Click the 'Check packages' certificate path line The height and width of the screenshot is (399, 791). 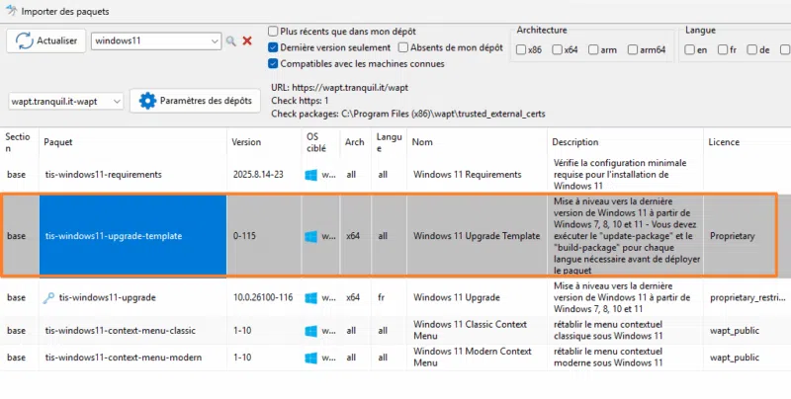(x=408, y=114)
